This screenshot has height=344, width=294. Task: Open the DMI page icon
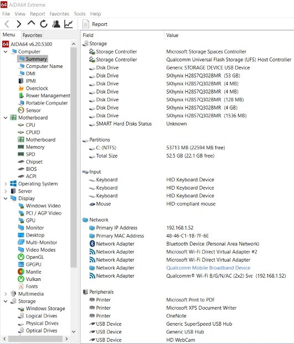21,74
